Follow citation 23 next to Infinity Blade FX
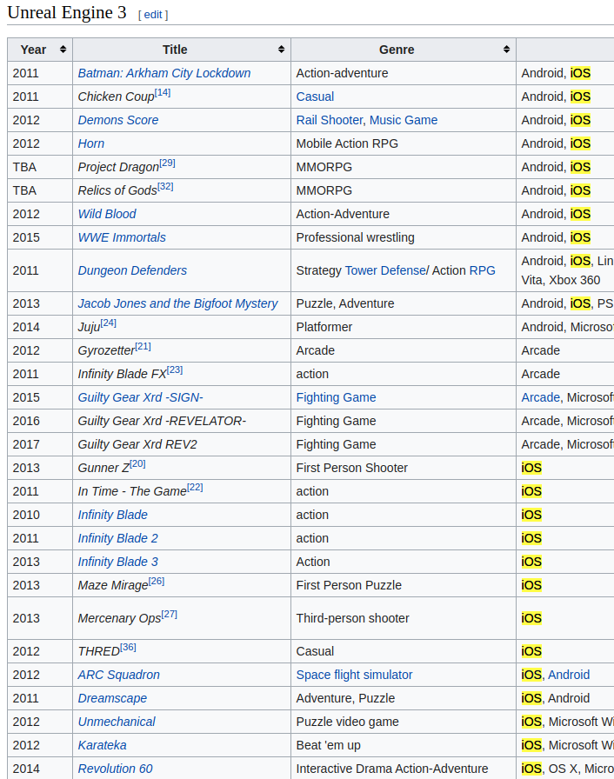614x779 pixels. [x=175, y=370]
